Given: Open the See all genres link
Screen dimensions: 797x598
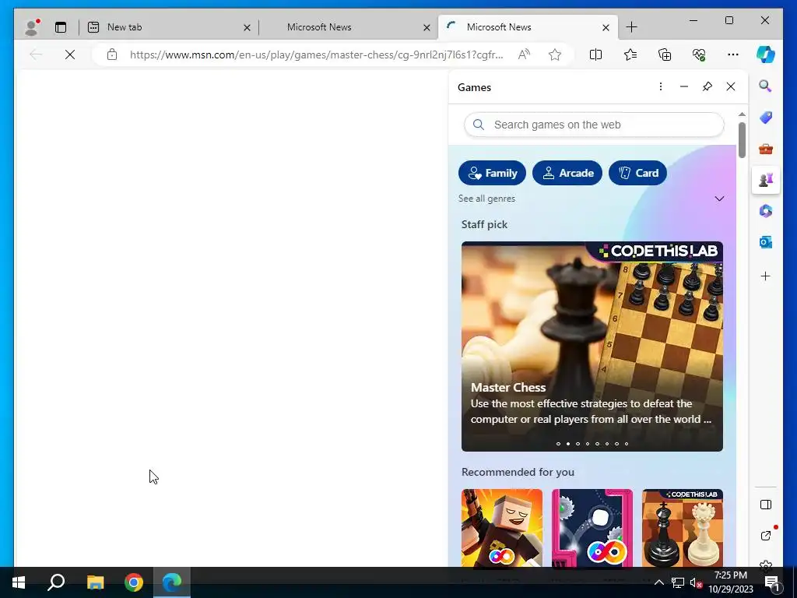Looking at the screenshot, I should click(x=486, y=199).
